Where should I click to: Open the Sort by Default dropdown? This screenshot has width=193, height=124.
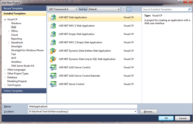pos(104,9)
